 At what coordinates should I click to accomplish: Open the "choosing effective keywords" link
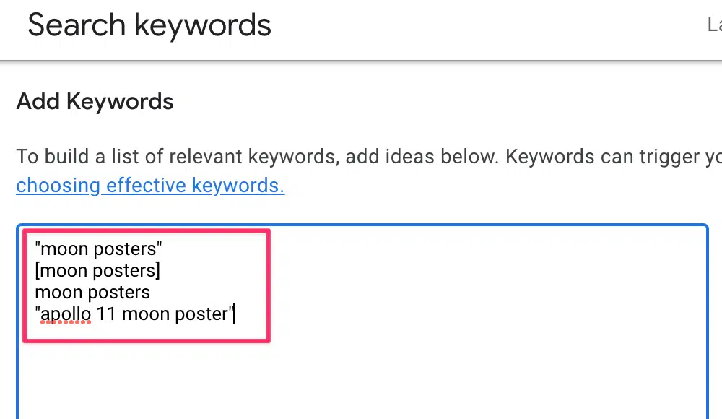tap(150, 186)
